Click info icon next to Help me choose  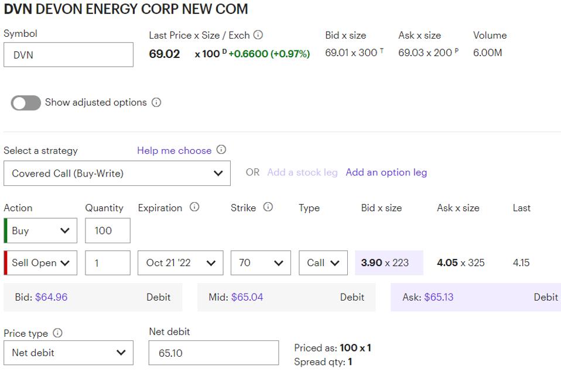click(221, 150)
